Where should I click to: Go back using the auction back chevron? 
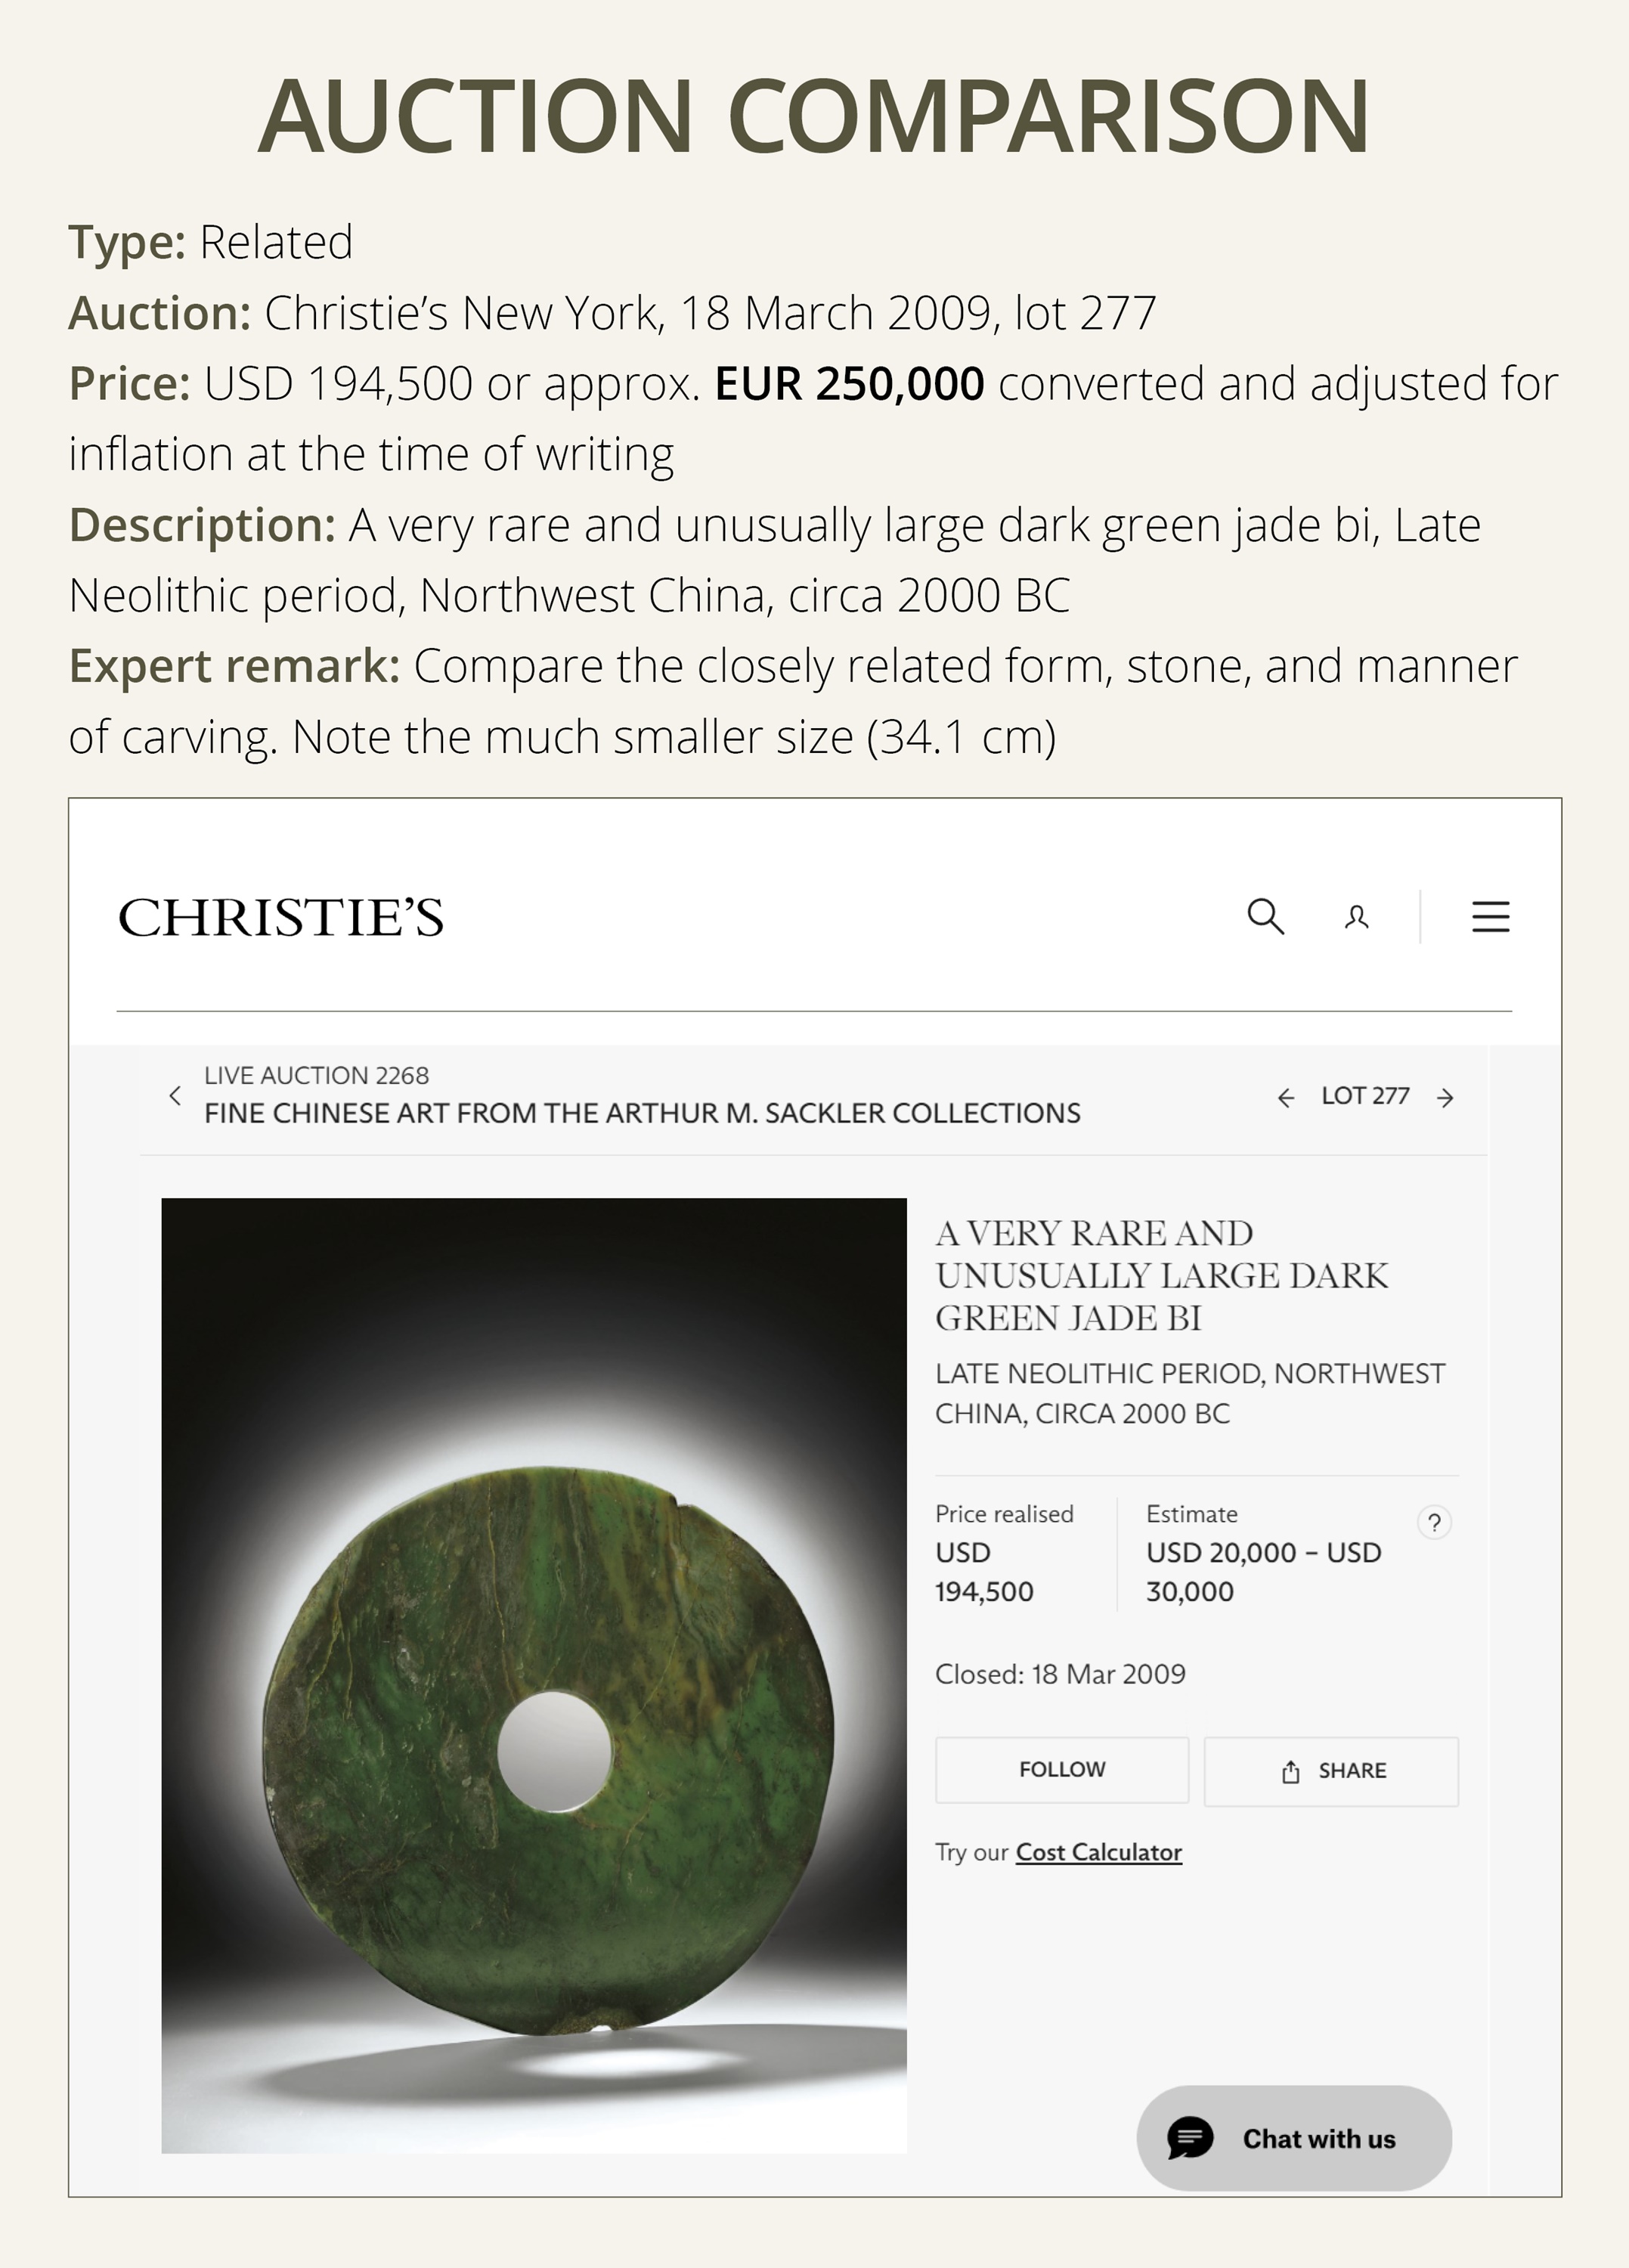[176, 1095]
